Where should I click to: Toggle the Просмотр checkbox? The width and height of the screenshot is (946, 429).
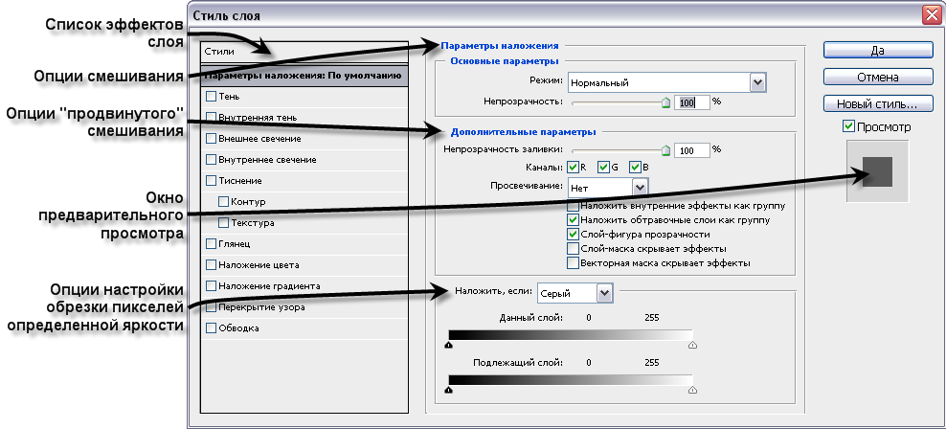(x=849, y=126)
